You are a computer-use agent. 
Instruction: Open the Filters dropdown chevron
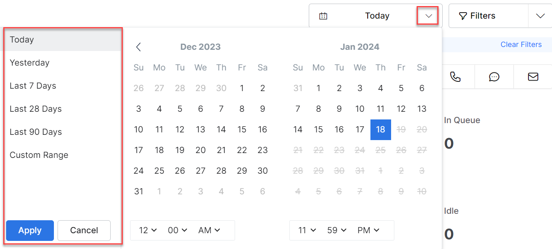click(x=540, y=16)
